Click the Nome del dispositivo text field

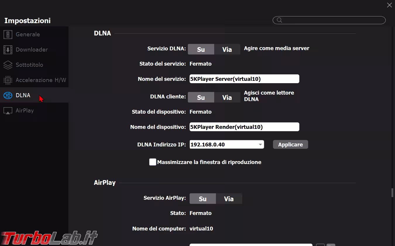[244, 127]
